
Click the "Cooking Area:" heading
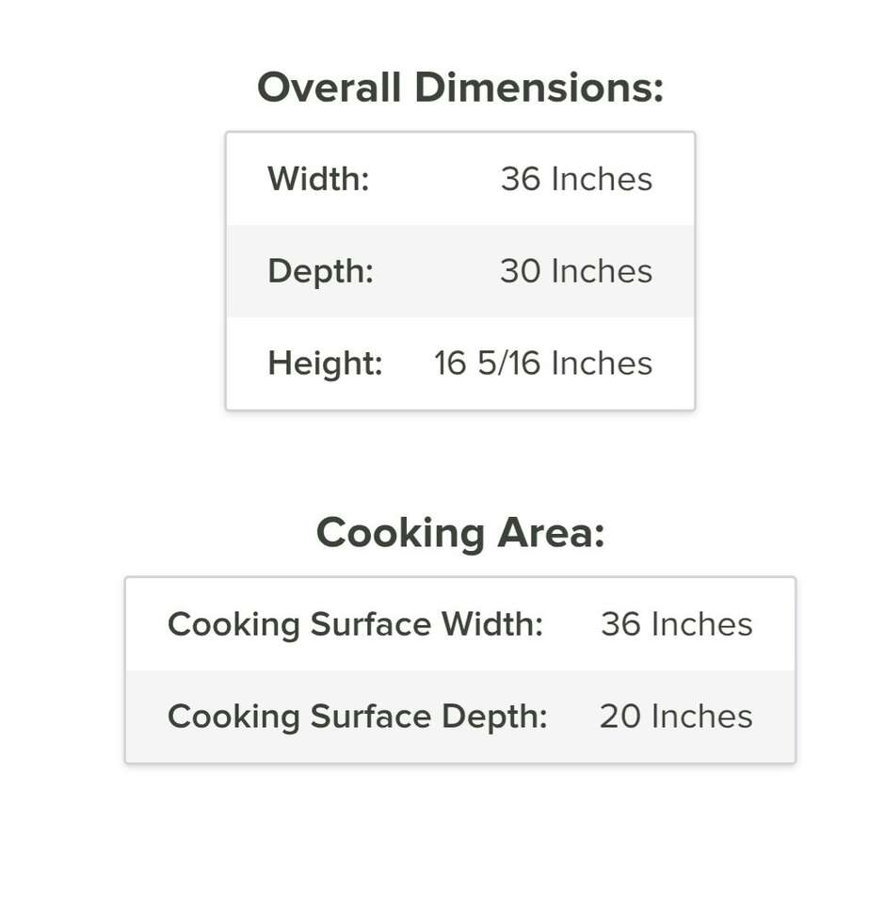pos(460,533)
